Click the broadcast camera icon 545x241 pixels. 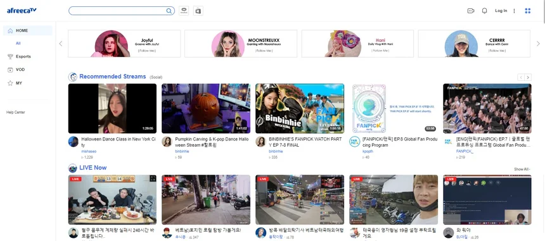coord(471,11)
